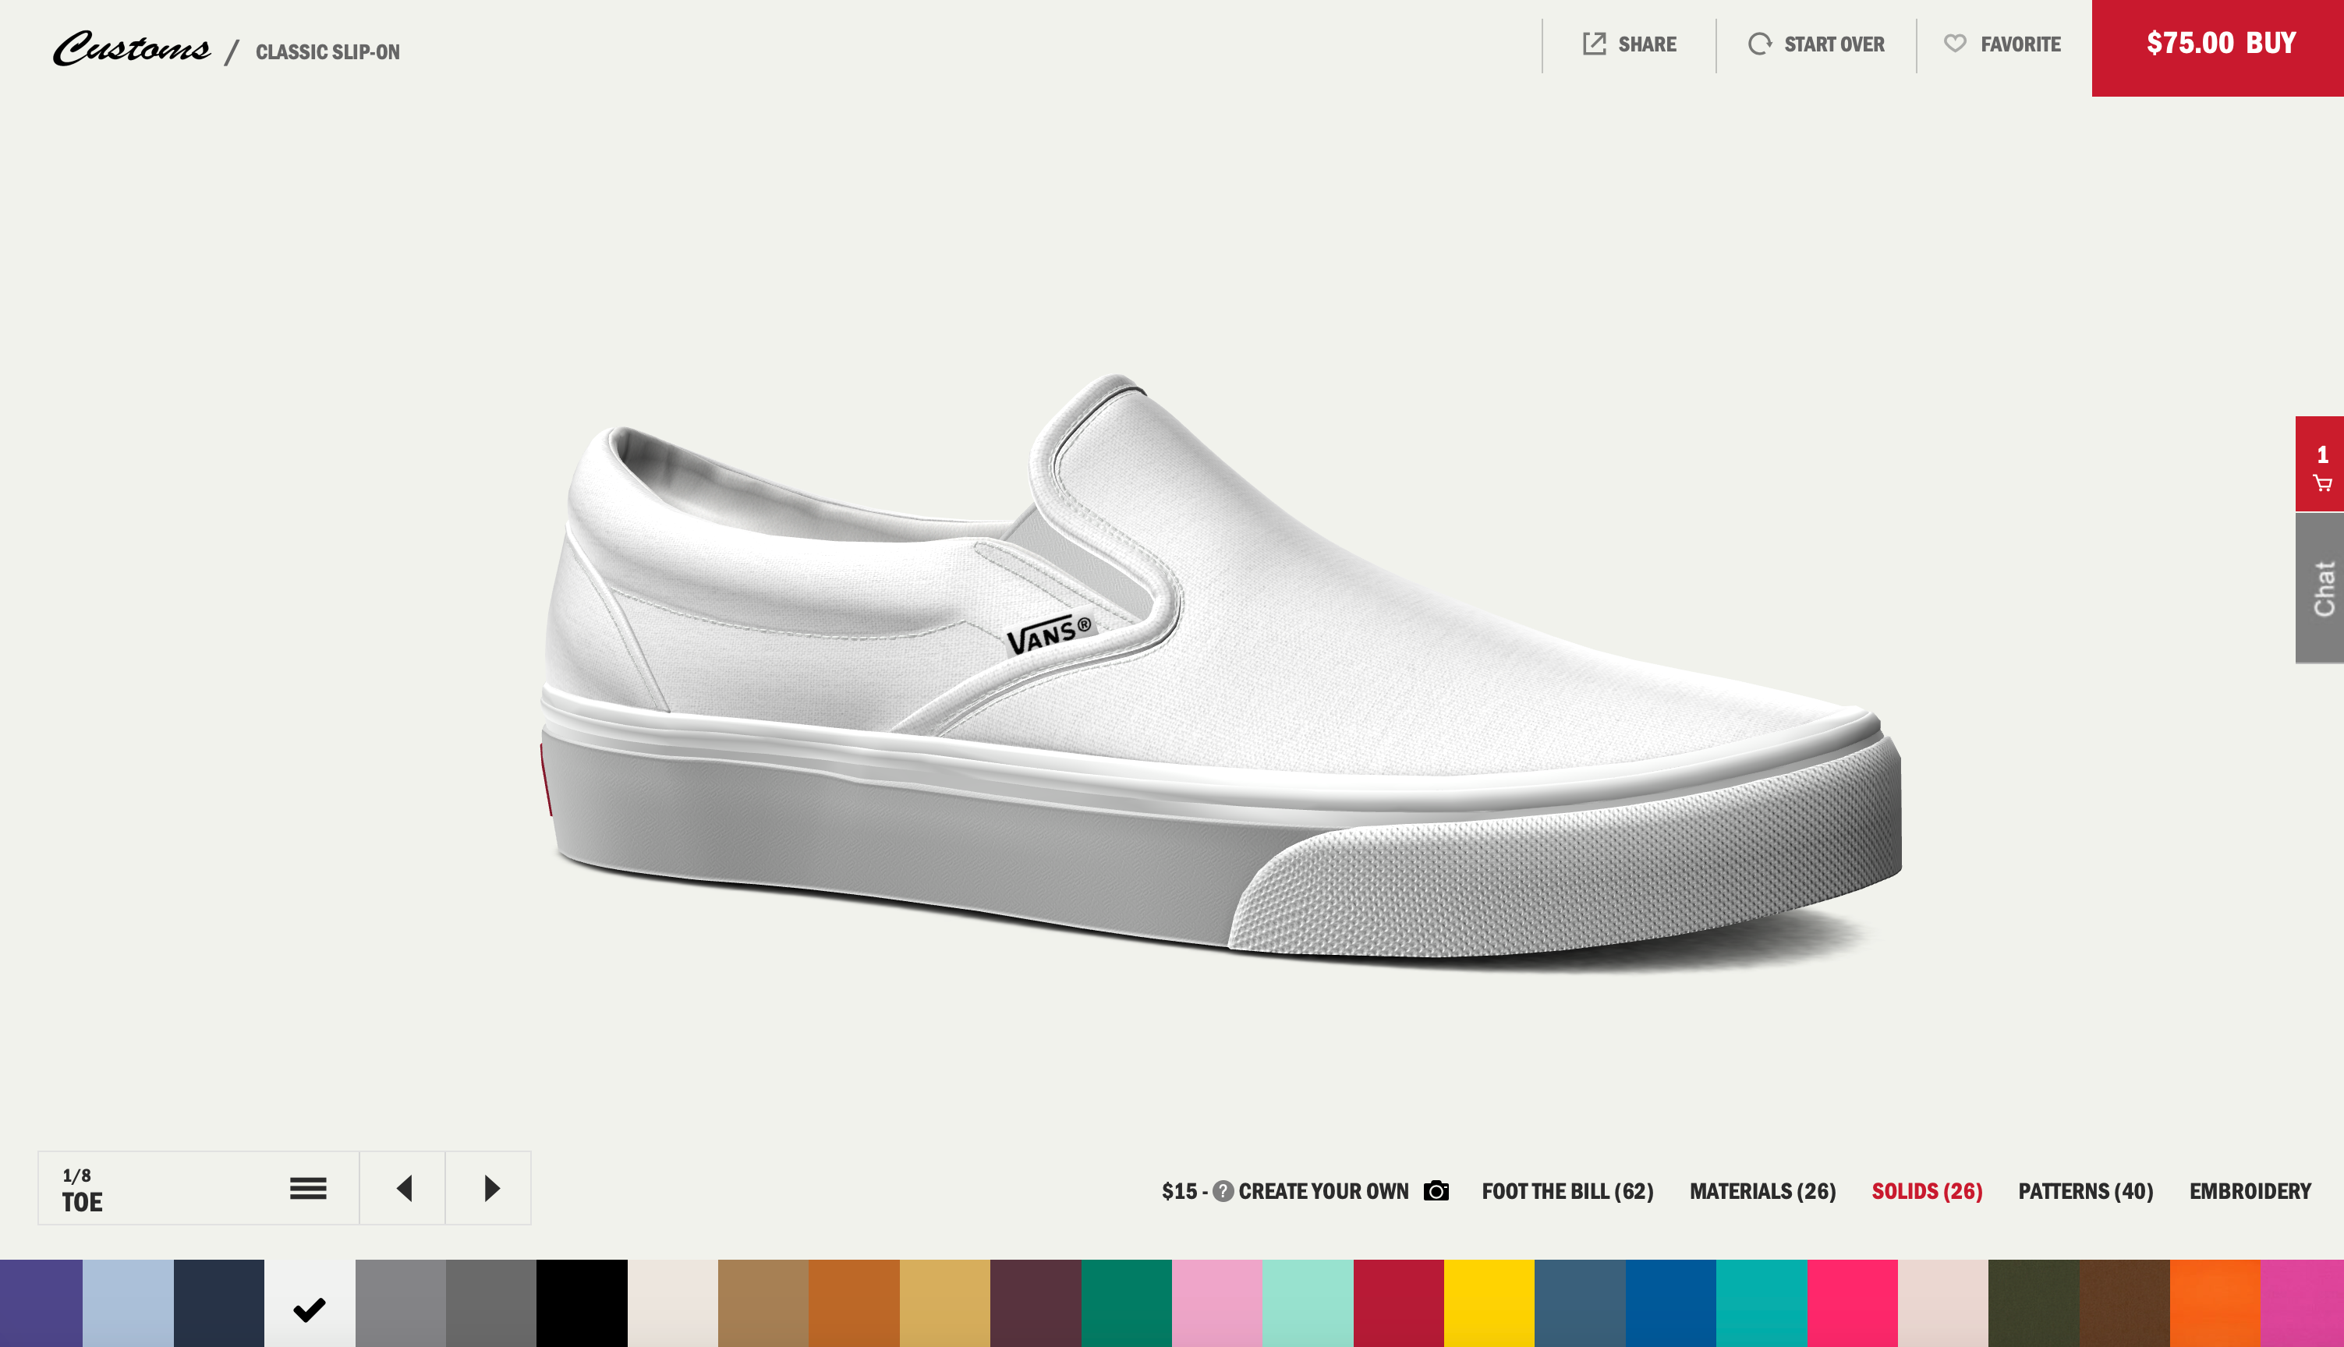Open the shopping cart side tab

2321,465
